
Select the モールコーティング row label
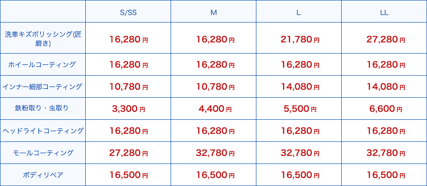tap(43, 153)
